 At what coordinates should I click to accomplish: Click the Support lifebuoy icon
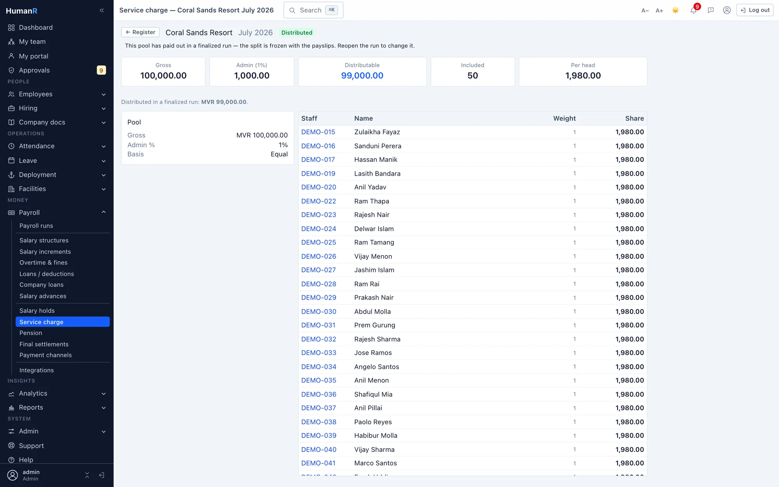coord(11,446)
